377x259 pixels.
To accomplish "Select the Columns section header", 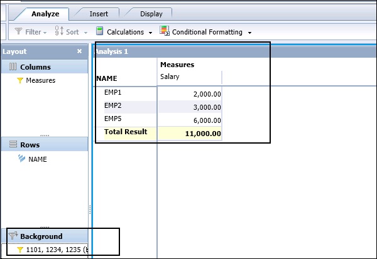I will coord(45,66).
